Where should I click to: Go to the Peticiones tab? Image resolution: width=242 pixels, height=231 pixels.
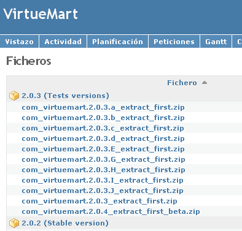(174, 42)
